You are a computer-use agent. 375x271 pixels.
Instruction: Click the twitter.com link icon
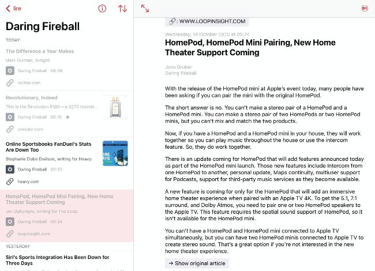tap(10, 83)
